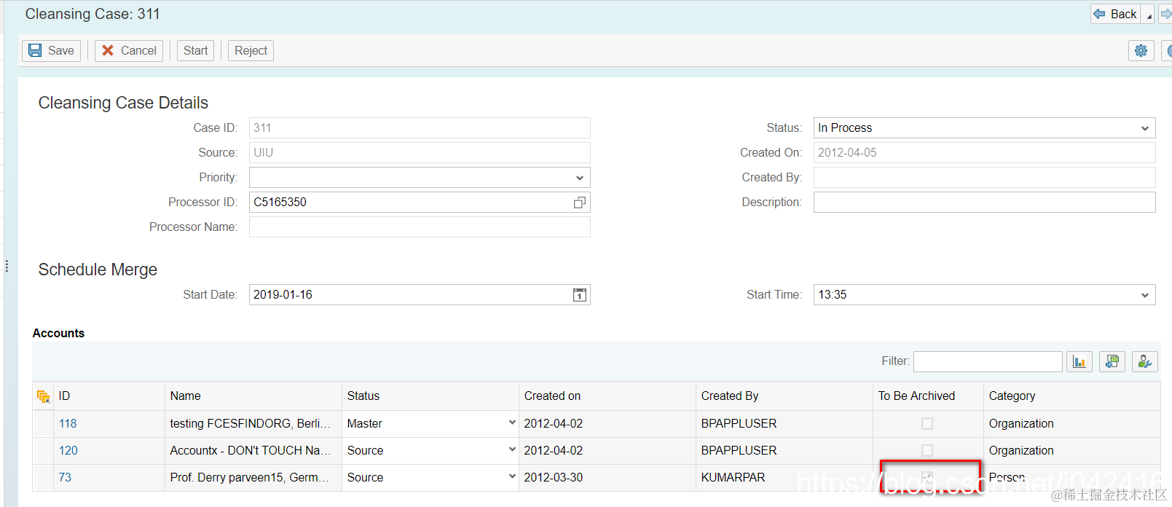
Task: Click the Created By field
Action: 984,178
